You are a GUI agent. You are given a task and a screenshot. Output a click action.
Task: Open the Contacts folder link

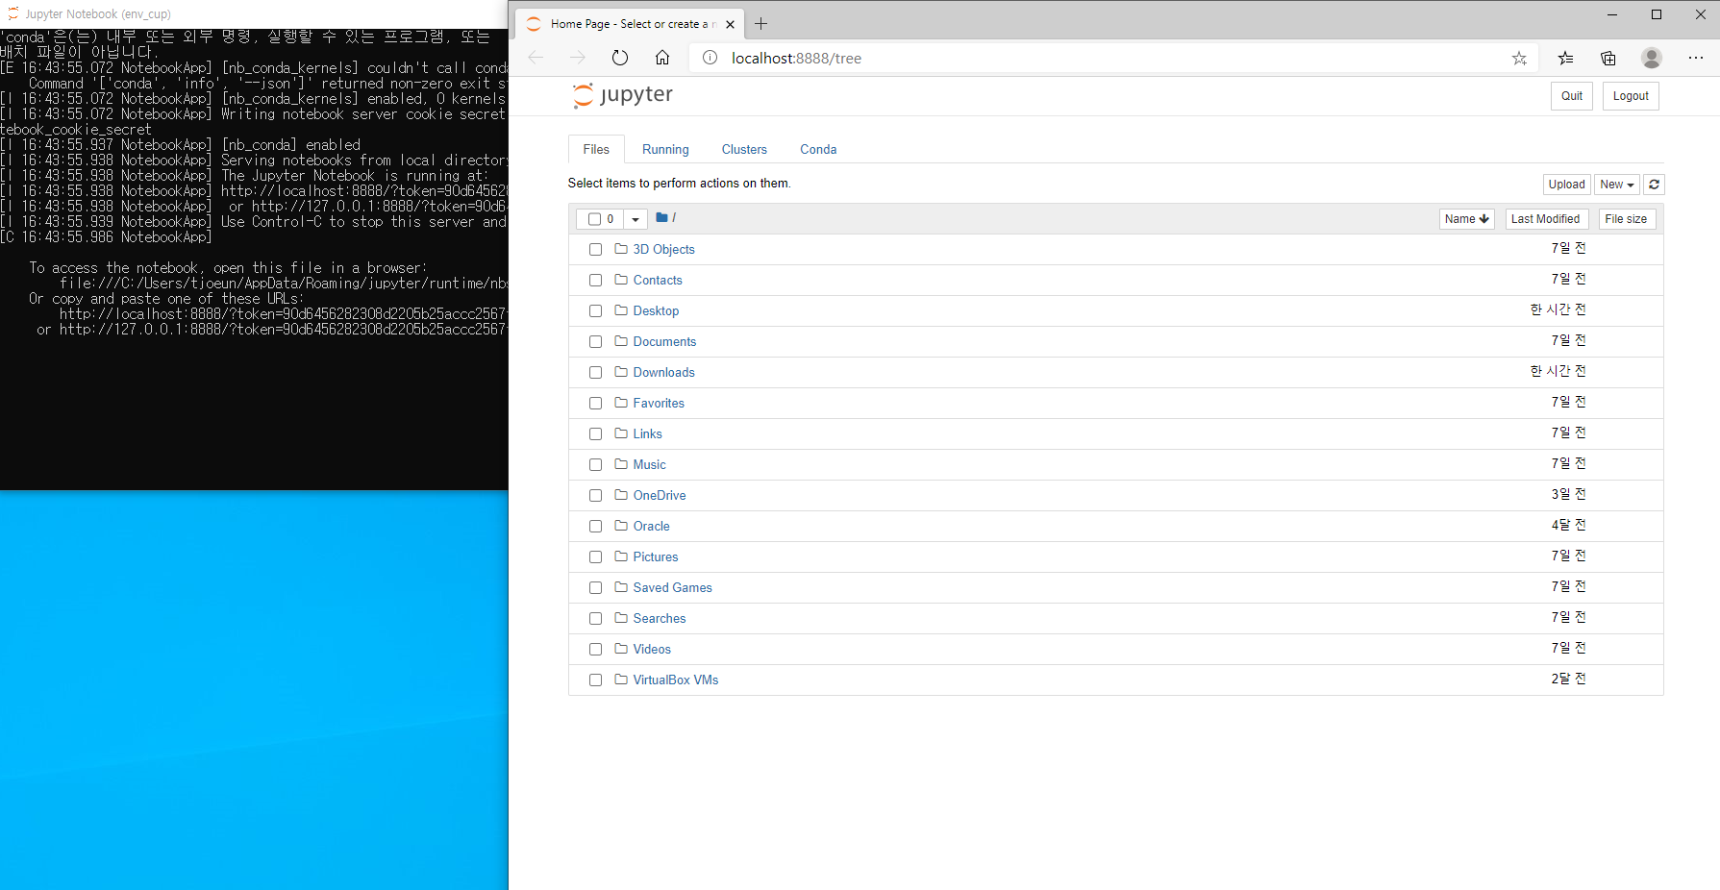[x=658, y=280]
